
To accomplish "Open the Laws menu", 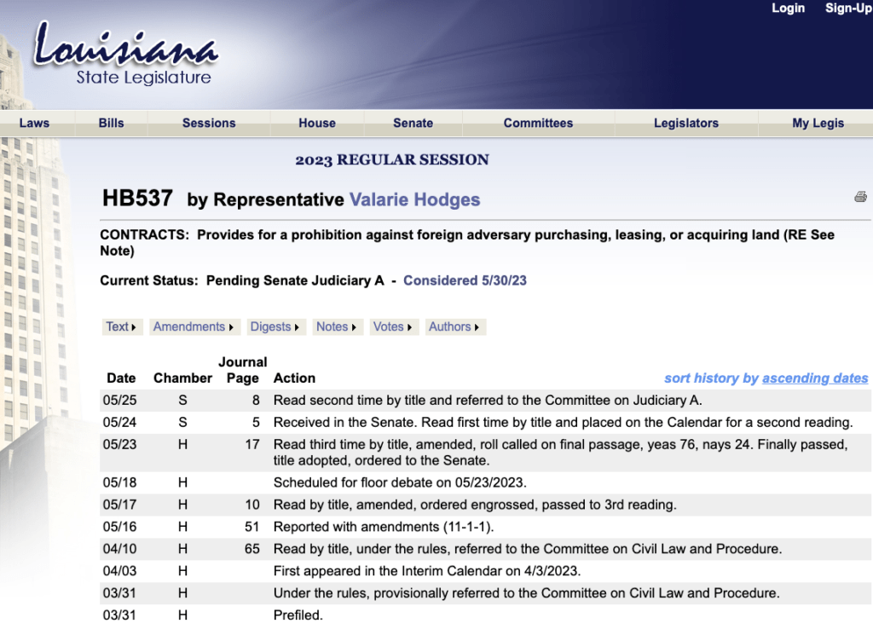I will pyautogui.click(x=34, y=123).
